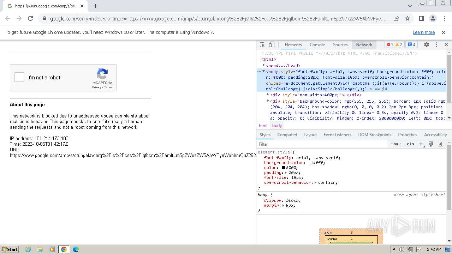Open the Learn more link
This screenshot has width=452, height=254.
pos(424,32)
